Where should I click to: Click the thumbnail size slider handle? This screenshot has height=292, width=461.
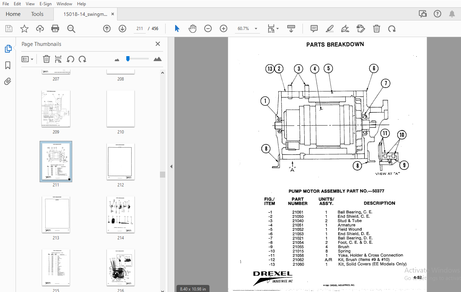(x=128, y=59)
